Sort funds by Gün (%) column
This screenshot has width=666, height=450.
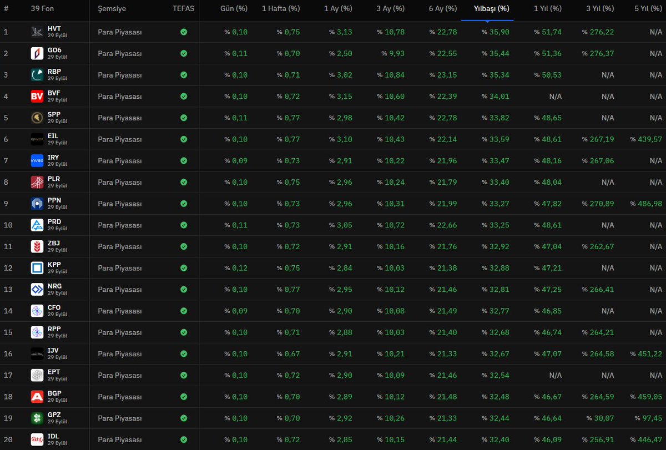click(234, 9)
